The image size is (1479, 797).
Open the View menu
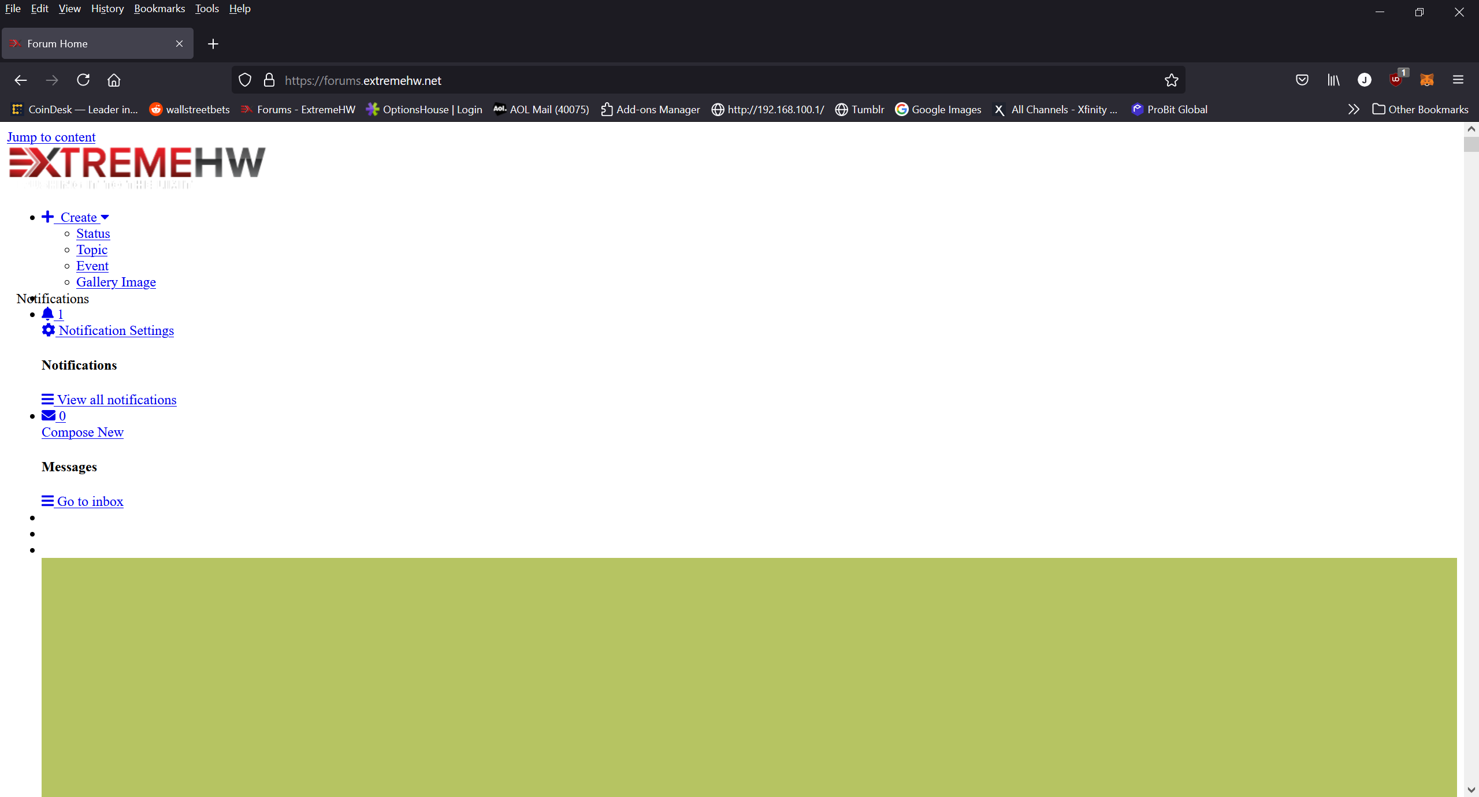point(69,9)
